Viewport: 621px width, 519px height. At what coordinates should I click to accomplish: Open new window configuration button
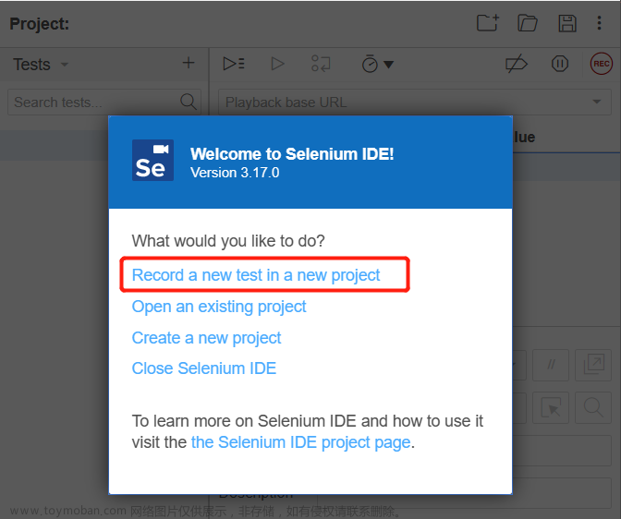pyautogui.click(x=593, y=365)
